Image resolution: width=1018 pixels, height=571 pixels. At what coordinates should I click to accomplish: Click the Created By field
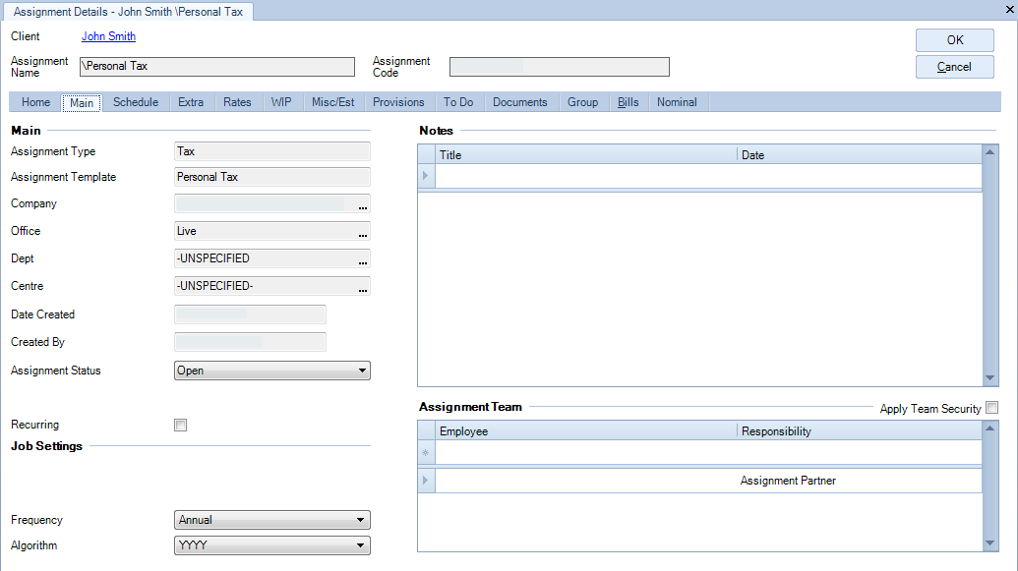(250, 343)
